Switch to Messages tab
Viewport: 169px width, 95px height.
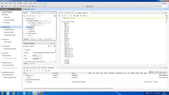point(34,68)
